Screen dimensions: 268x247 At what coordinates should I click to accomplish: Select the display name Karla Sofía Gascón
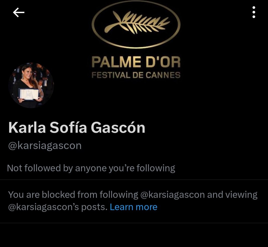[x=77, y=128]
